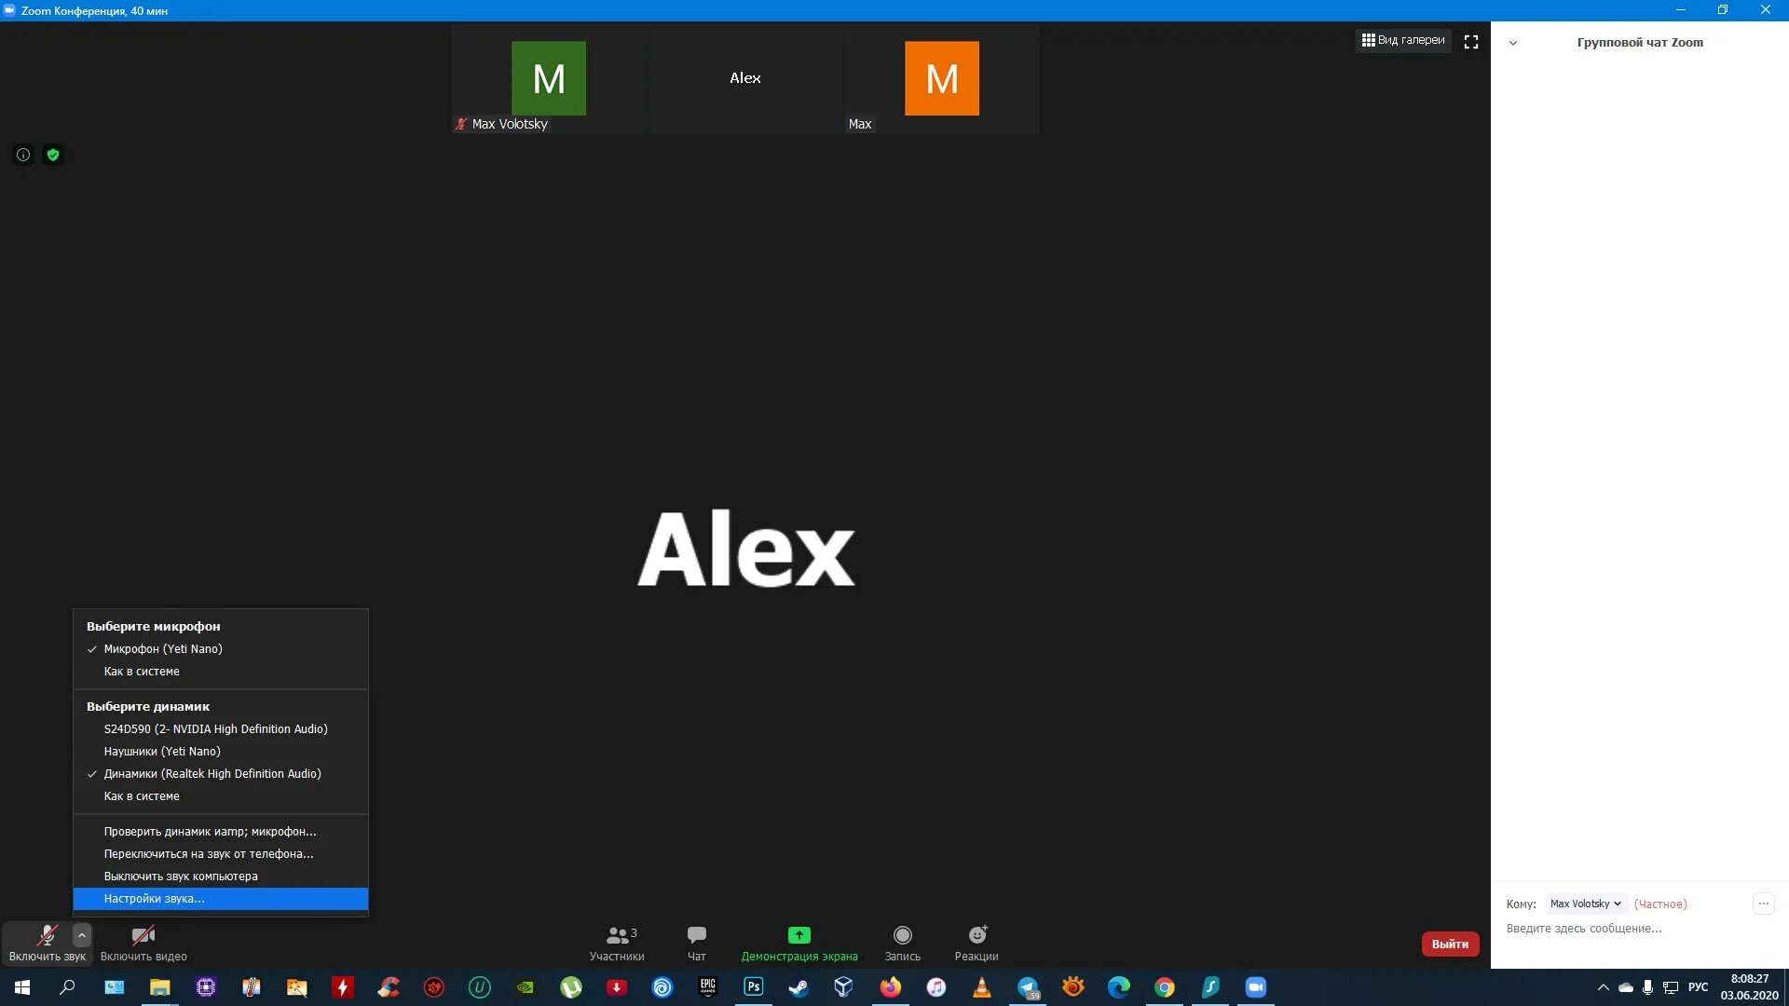This screenshot has width=1789, height=1006.
Task: Collapse group chat panel chevron
Action: coord(1513,43)
